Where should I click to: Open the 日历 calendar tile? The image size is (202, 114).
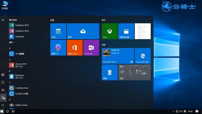tap(58, 31)
